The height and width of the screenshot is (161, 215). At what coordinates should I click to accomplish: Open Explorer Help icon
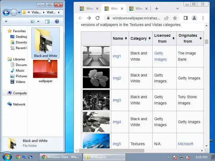tap(57, 21)
